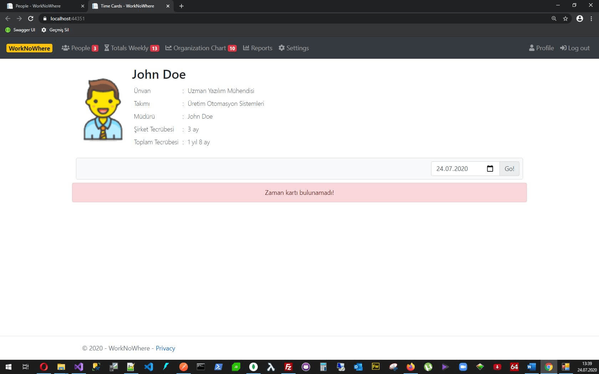Click the Geçmiş Sil bookmark
The height and width of the screenshot is (374, 599).
point(55,30)
